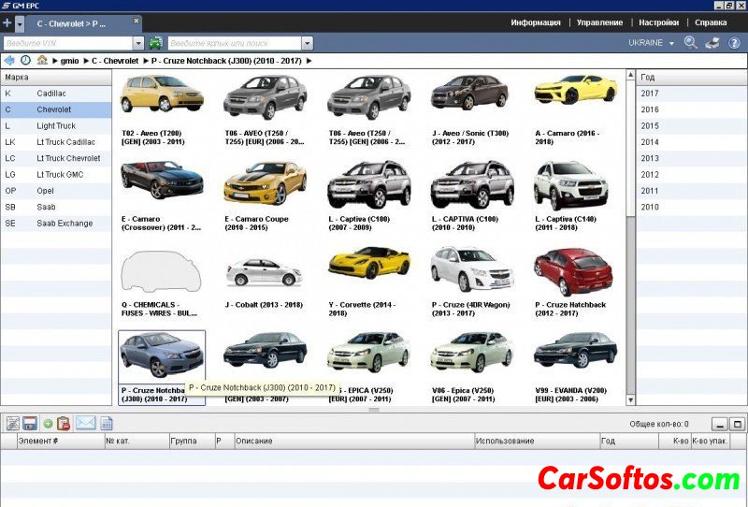Open the Настройки menu

coord(658,22)
